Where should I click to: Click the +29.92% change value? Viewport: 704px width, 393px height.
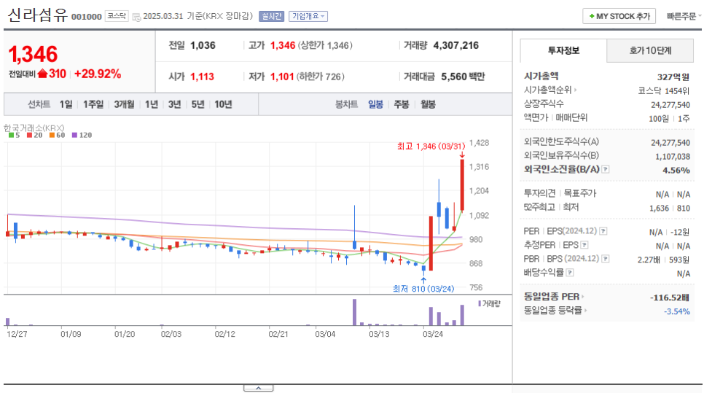click(98, 74)
